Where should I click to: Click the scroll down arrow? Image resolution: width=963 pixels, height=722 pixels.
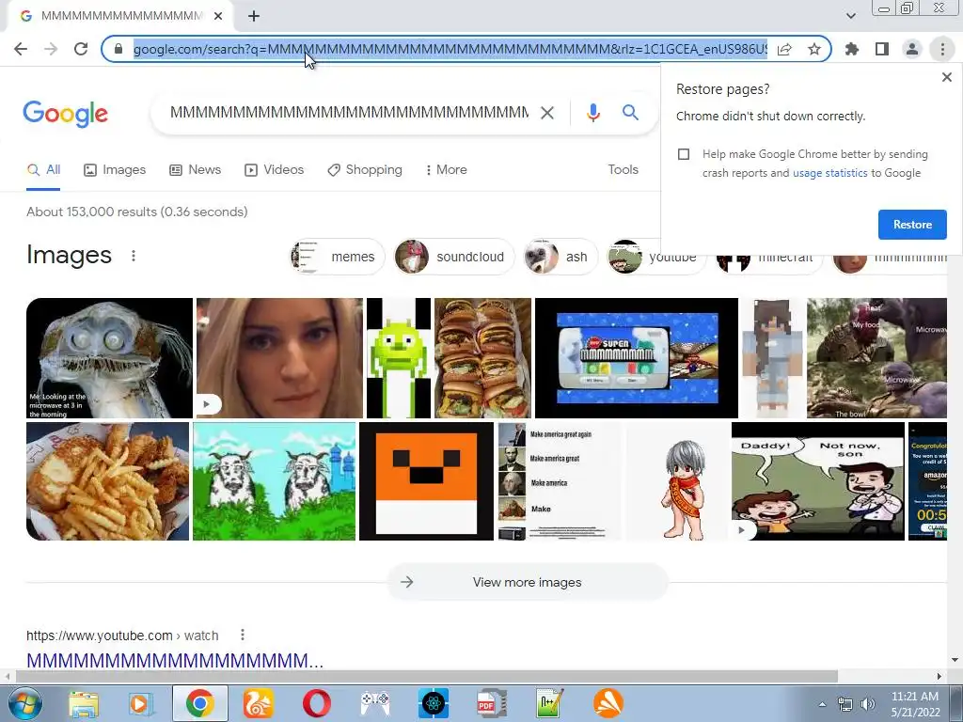[x=955, y=660]
